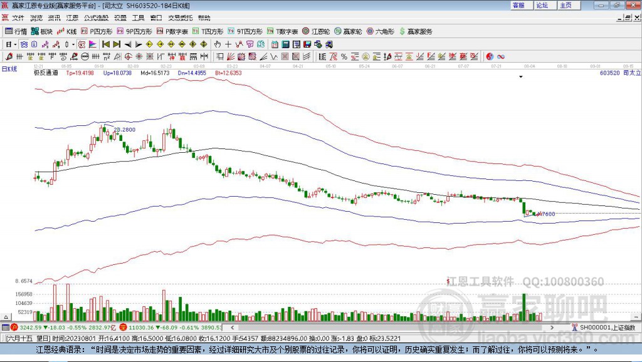642x362 pixels.
Task: Click the 603520 司太立 stock label
Action: tap(620, 73)
